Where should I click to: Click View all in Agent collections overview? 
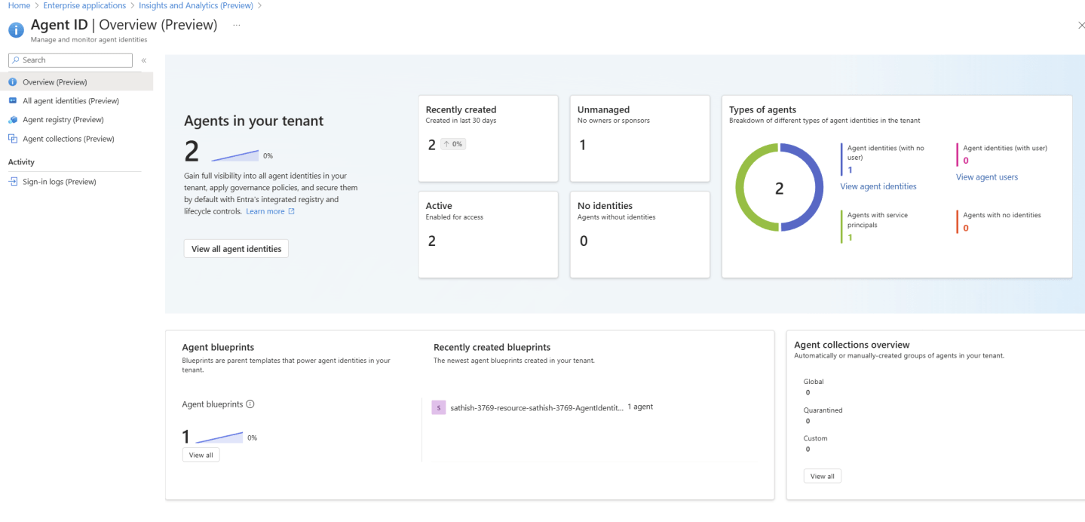click(822, 475)
